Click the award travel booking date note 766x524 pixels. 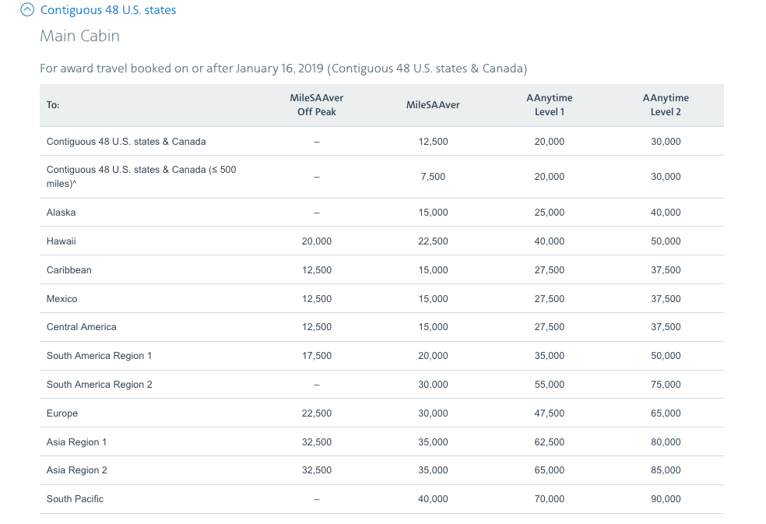283,69
